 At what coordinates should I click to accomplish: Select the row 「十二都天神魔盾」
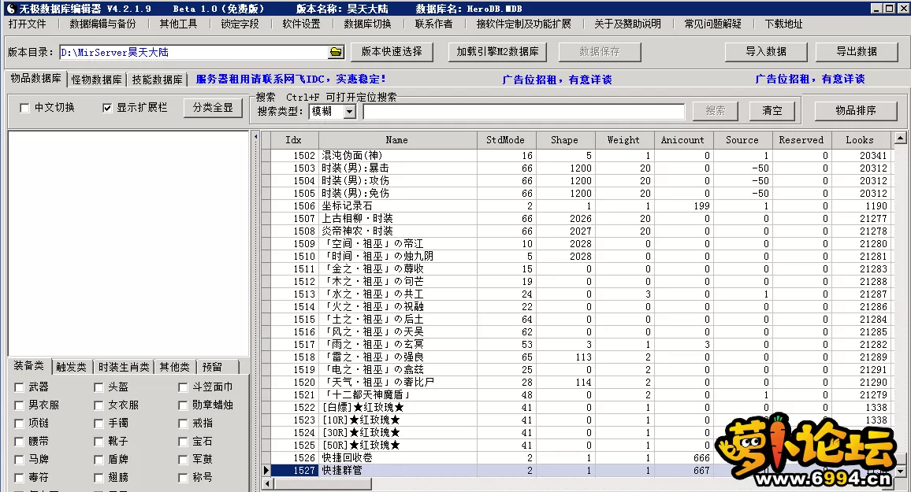pyautogui.click(x=575, y=395)
